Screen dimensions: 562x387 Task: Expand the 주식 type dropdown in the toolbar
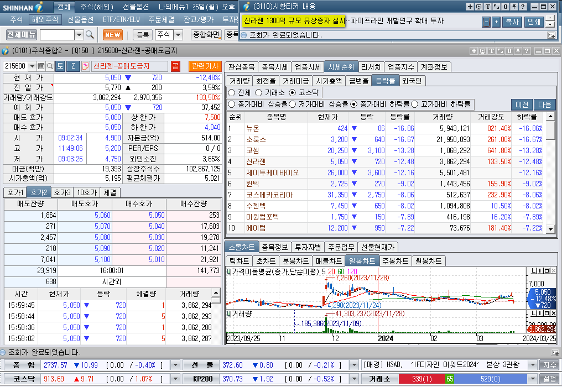point(178,35)
